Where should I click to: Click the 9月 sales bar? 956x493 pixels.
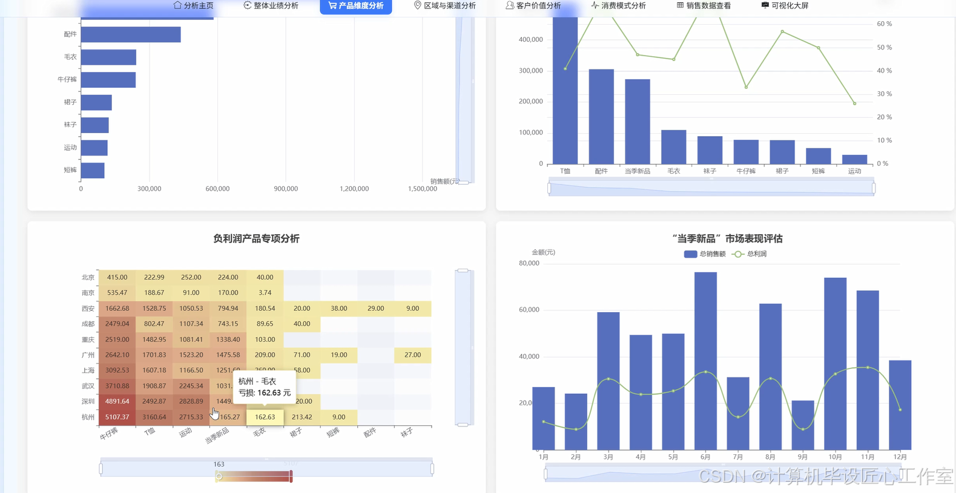click(803, 425)
